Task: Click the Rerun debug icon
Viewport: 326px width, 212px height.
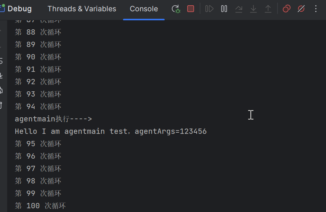Action: pos(176,9)
